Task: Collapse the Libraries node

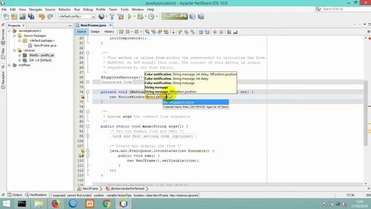Action: coord(14,51)
